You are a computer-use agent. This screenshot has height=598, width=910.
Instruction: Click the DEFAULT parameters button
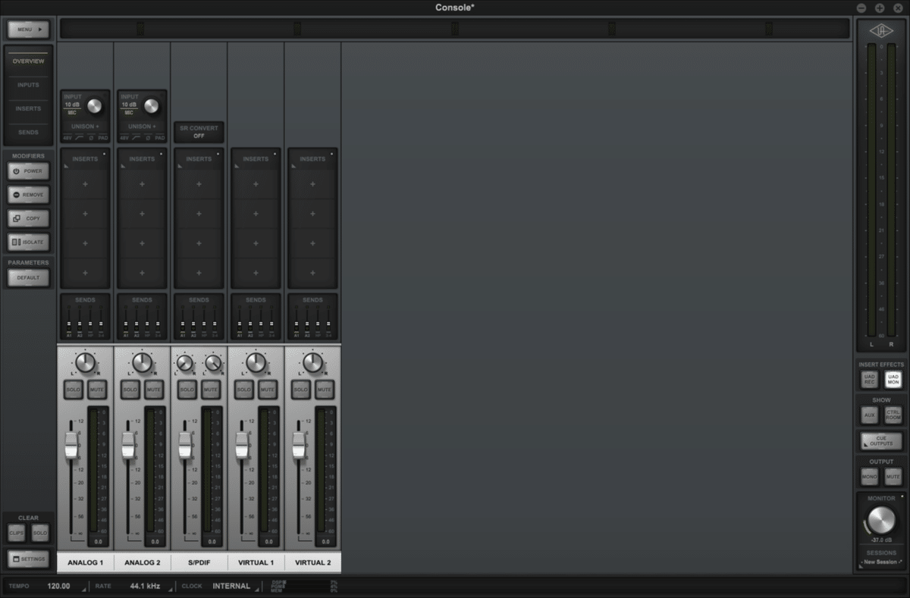[x=29, y=277]
